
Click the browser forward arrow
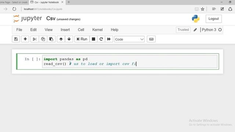[6, 9]
